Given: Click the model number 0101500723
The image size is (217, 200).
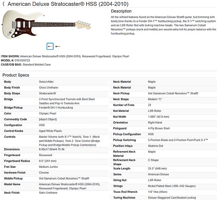Looking at the screenshot, I should [22, 61].
